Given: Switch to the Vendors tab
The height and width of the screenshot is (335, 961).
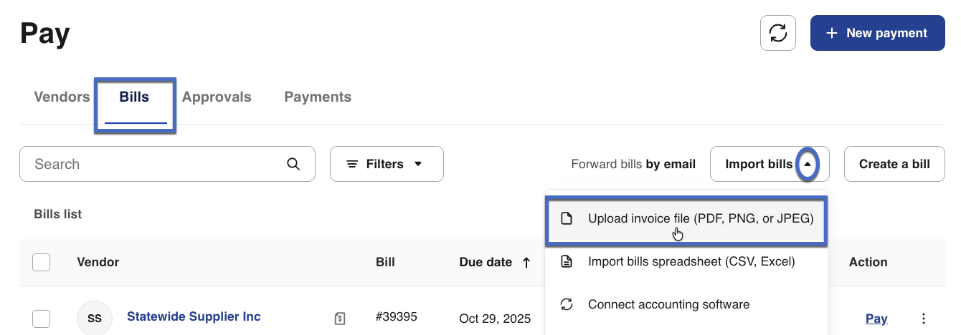Looking at the screenshot, I should coord(62,97).
